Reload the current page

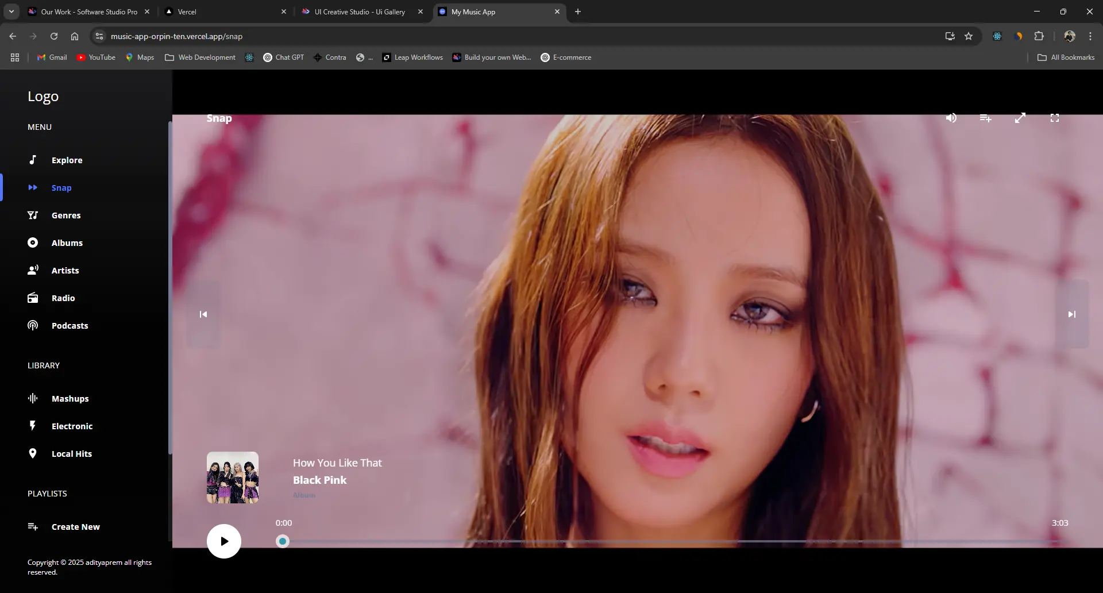(54, 36)
